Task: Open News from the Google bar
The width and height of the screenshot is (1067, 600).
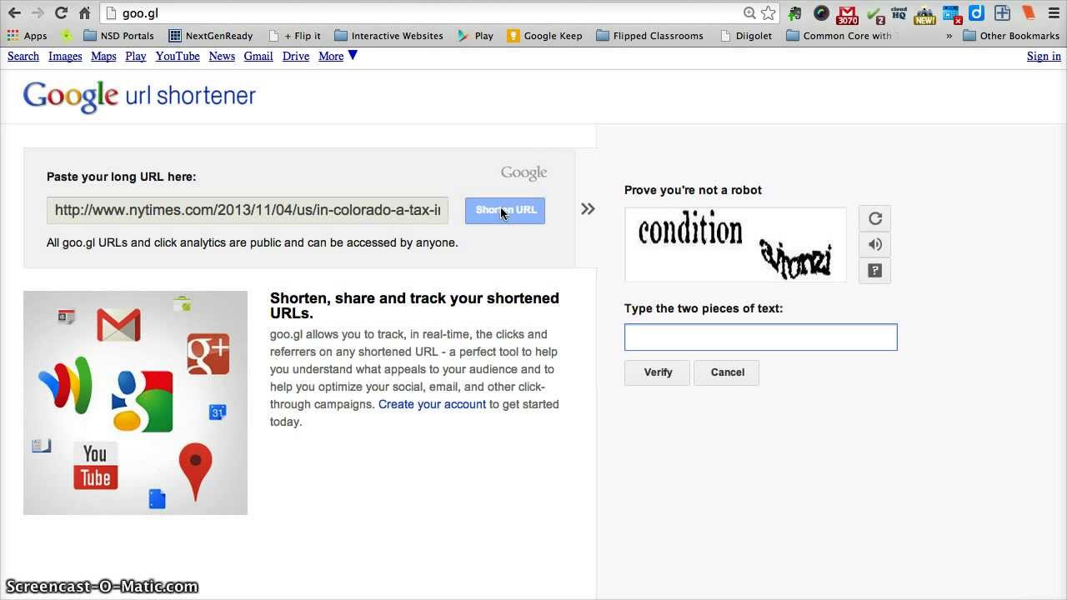Action: tap(222, 56)
